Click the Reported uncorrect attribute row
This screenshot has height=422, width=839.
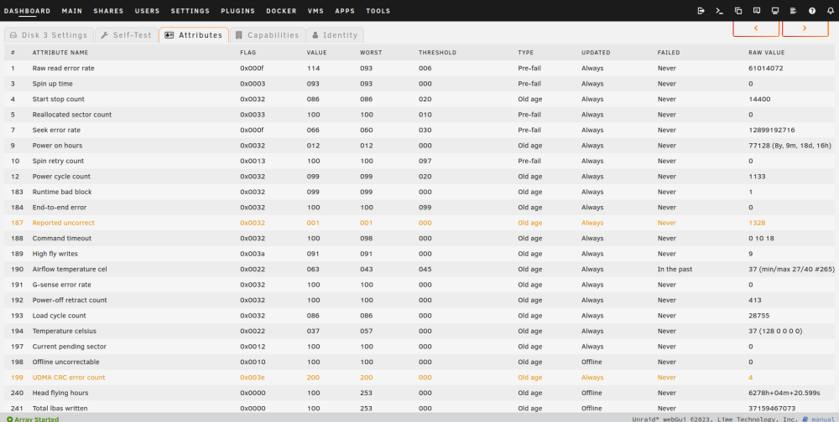[419, 223]
